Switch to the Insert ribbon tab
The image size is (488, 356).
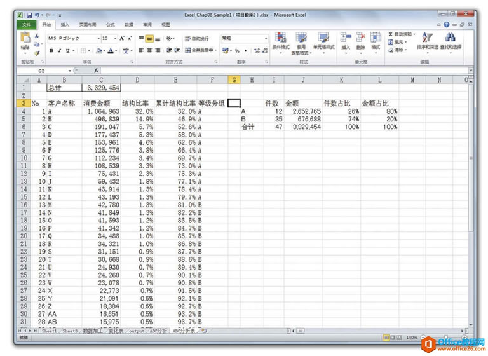click(65, 25)
